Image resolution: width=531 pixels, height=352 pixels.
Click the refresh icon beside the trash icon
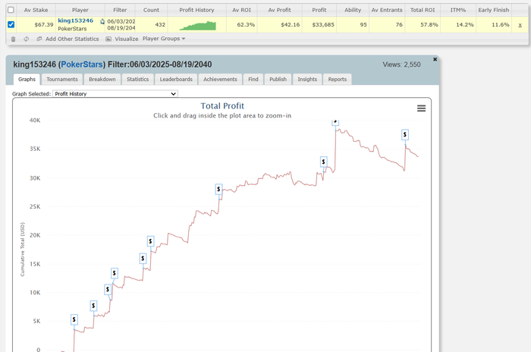[x=26, y=39]
